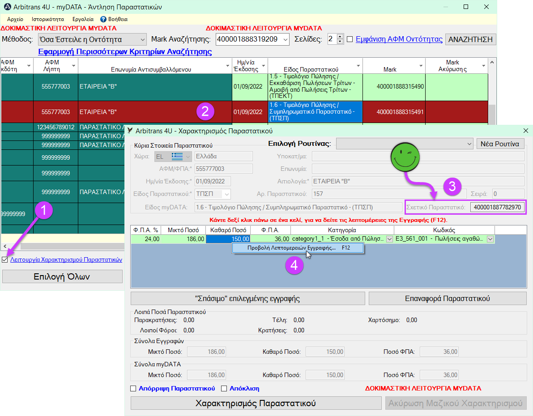
Task: Click the grid's horizontal scrollbar left arrow
Action: pyautogui.click(x=5, y=246)
